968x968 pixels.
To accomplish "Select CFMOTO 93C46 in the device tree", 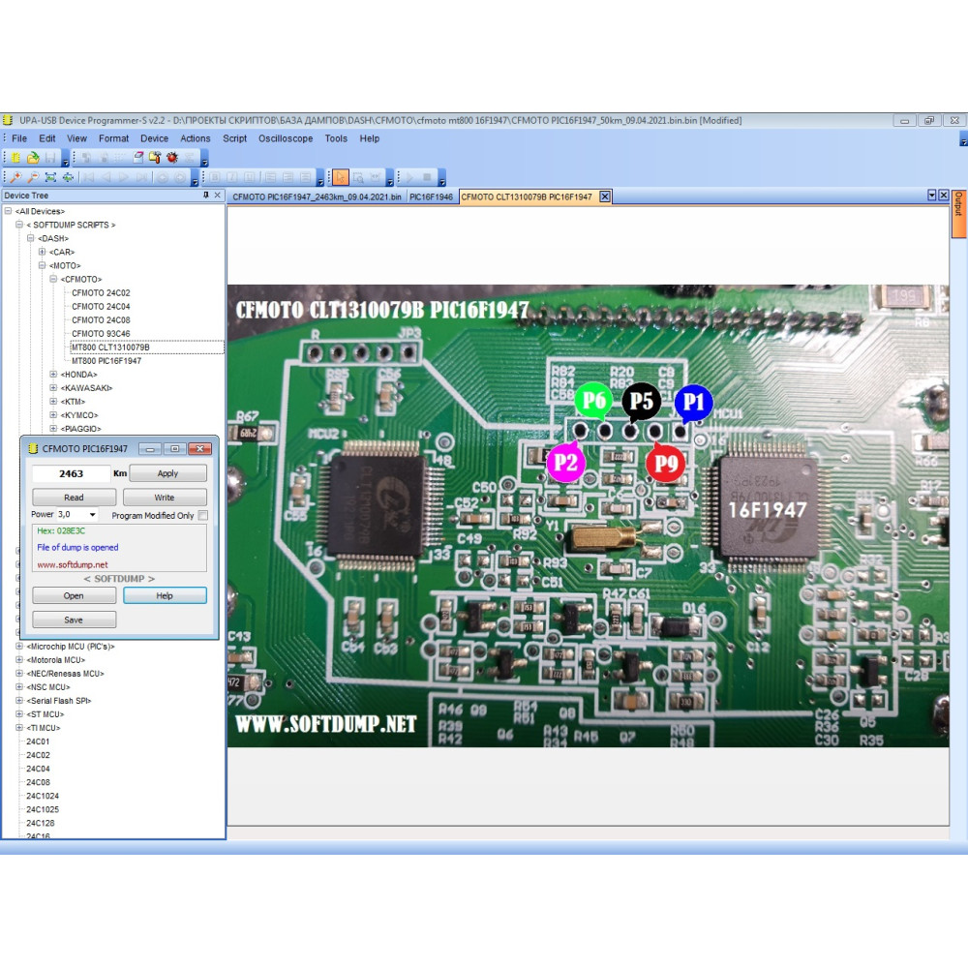I will point(101,333).
